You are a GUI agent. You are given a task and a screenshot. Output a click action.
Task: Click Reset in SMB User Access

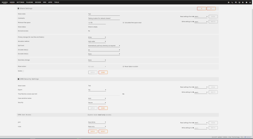click(x=103, y=131)
